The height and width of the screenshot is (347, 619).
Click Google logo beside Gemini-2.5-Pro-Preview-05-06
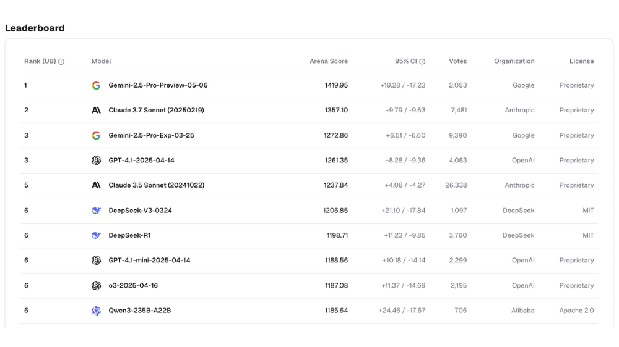pyautogui.click(x=96, y=85)
